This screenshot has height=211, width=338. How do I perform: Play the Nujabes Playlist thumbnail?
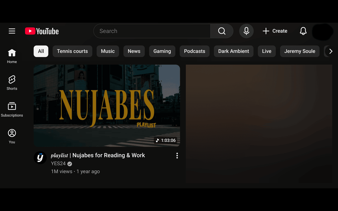pyautogui.click(x=107, y=105)
